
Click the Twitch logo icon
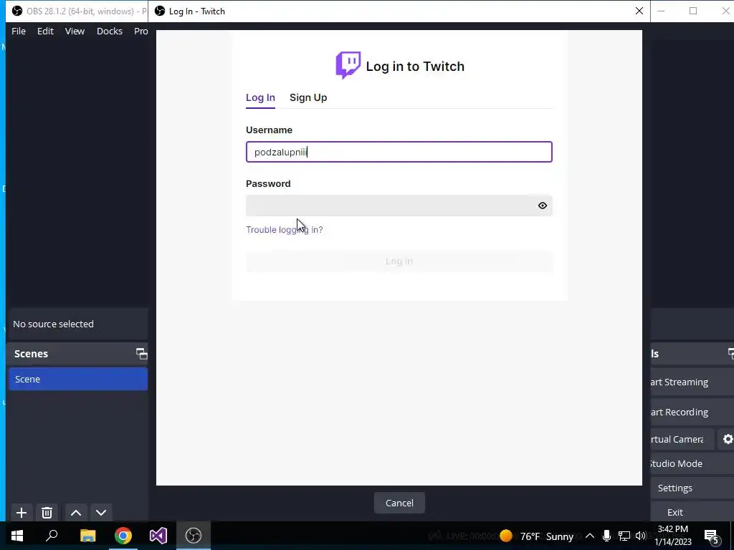click(348, 65)
